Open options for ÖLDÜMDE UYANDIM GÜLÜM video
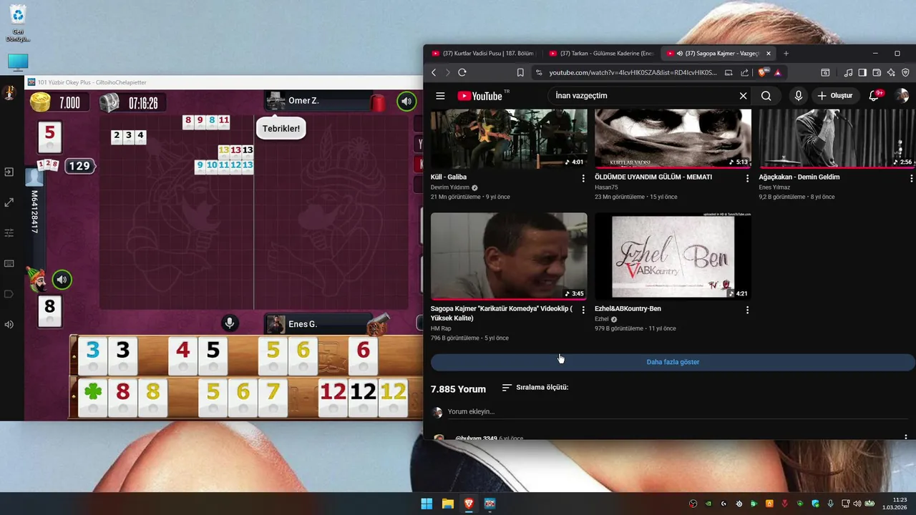 pyautogui.click(x=747, y=178)
